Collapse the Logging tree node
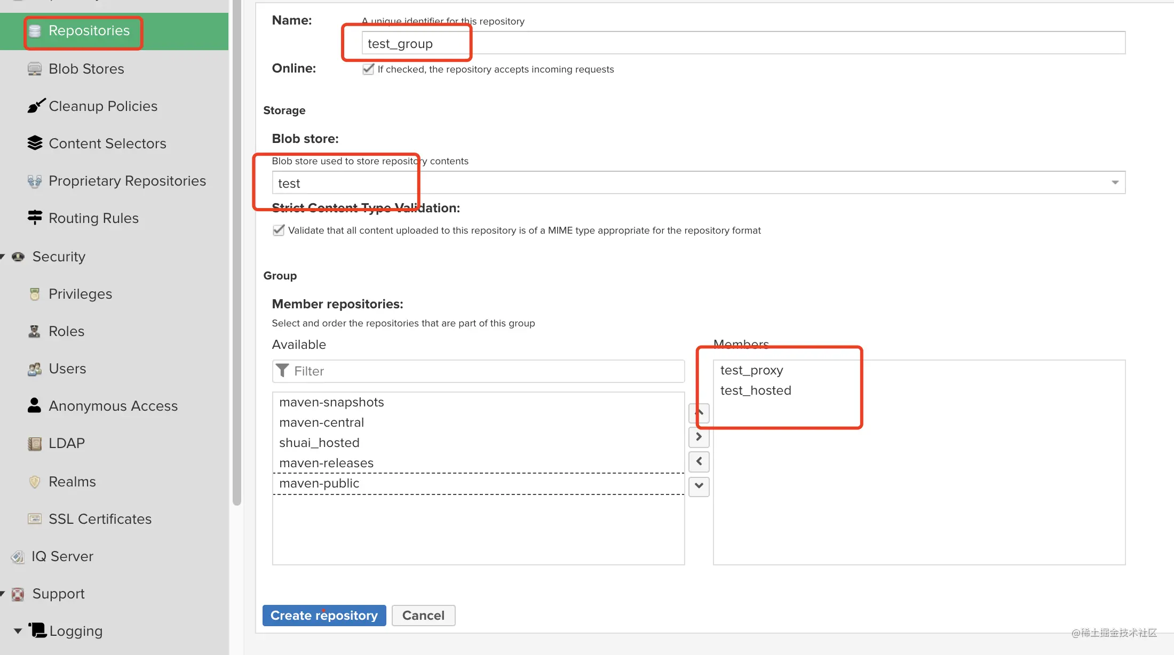Screen dimensions: 1174x655 (18, 631)
